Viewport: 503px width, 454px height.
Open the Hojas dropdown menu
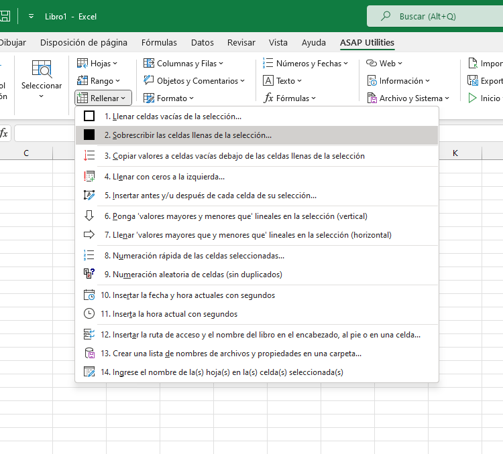97,64
